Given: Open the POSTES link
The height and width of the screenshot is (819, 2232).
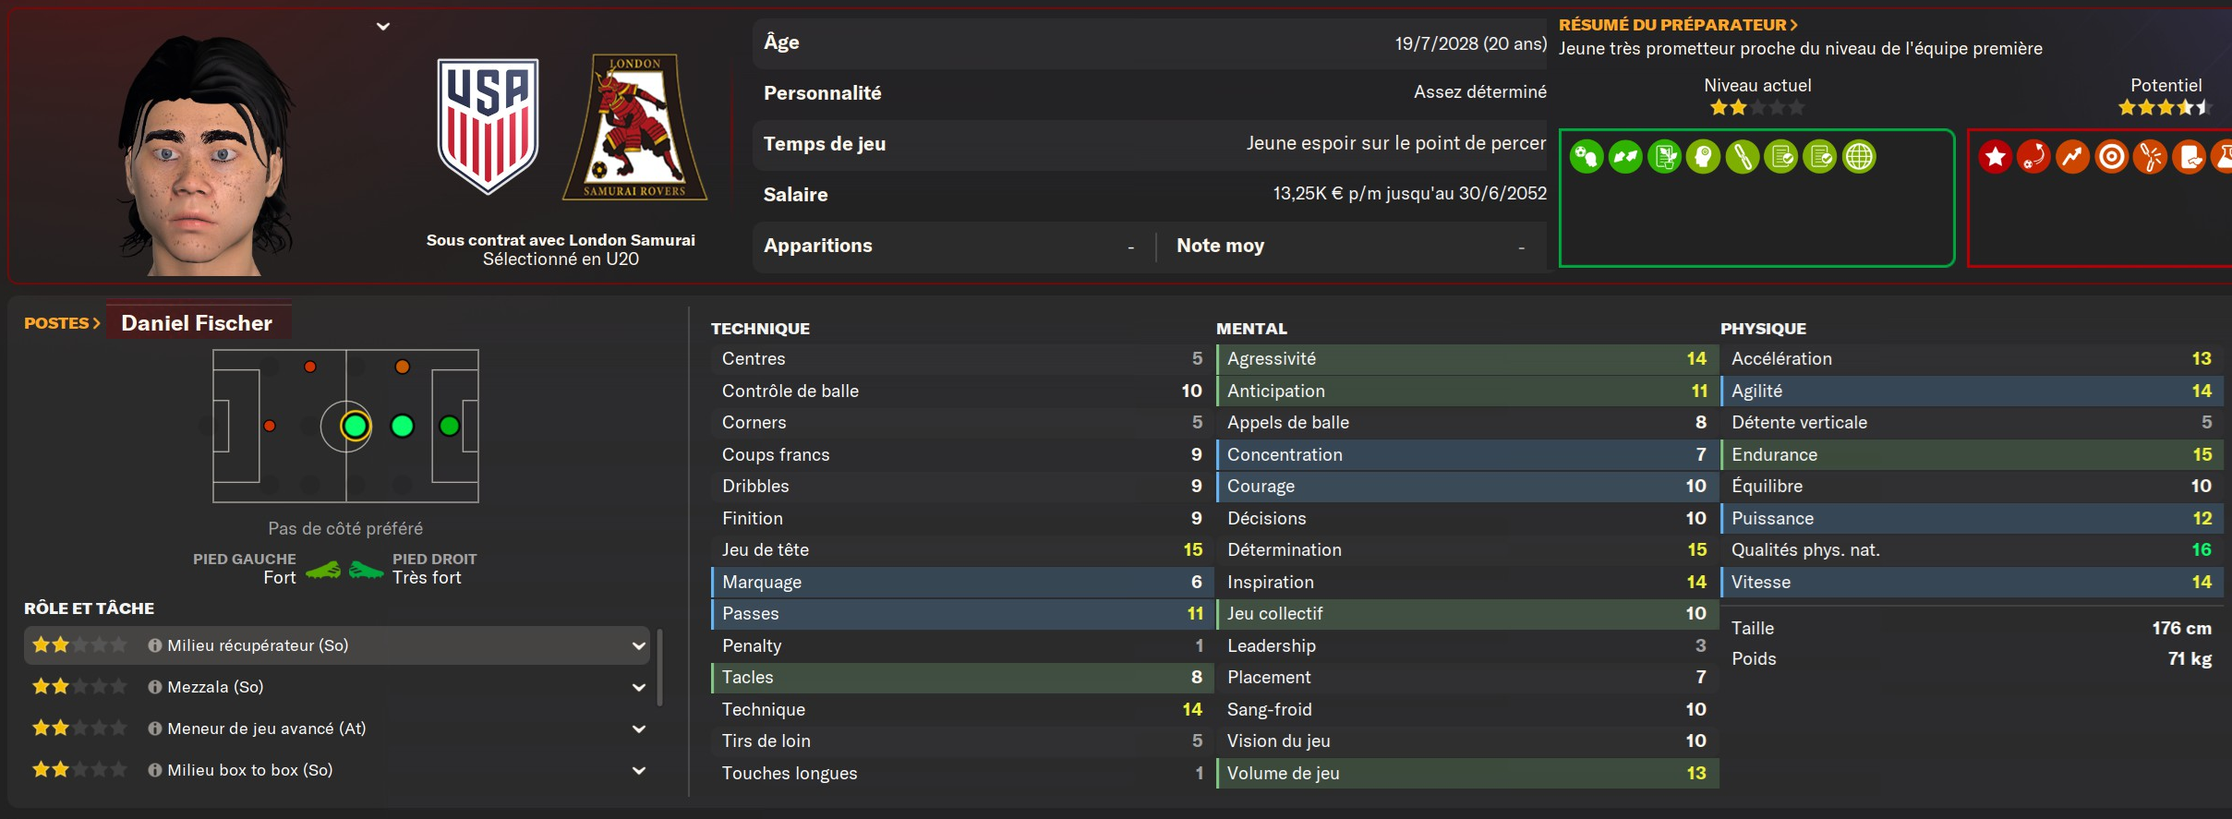Looking at the screenshot, I should pos(62,323).
